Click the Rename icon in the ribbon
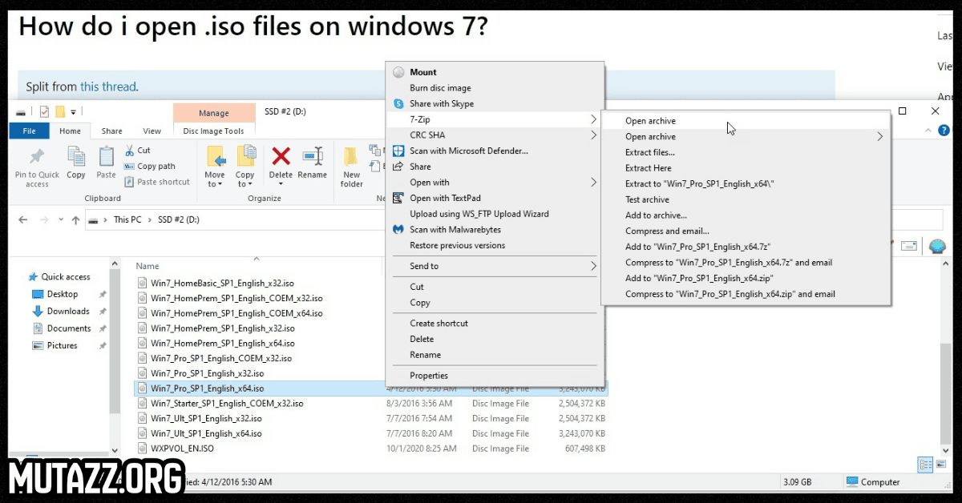Viewport: 962px width, 503px height. click(x=313, y=155)
